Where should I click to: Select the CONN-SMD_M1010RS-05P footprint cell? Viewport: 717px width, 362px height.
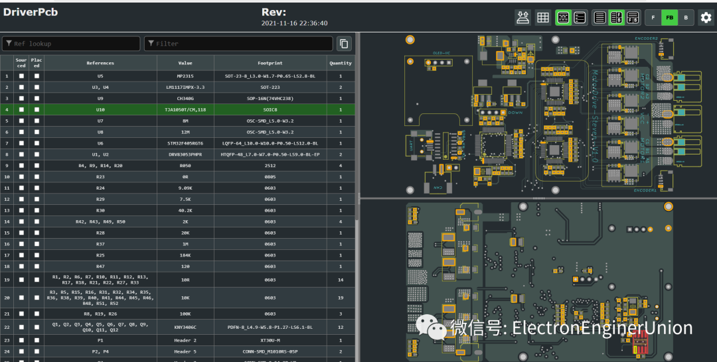pos(270,351)
